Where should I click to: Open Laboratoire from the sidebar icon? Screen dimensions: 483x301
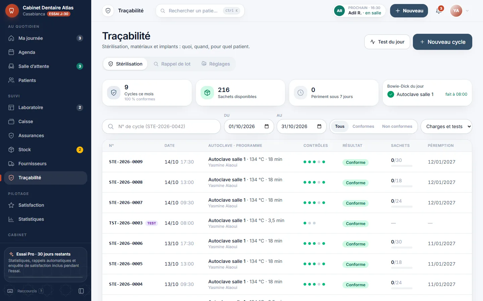[x=11, y=107]
